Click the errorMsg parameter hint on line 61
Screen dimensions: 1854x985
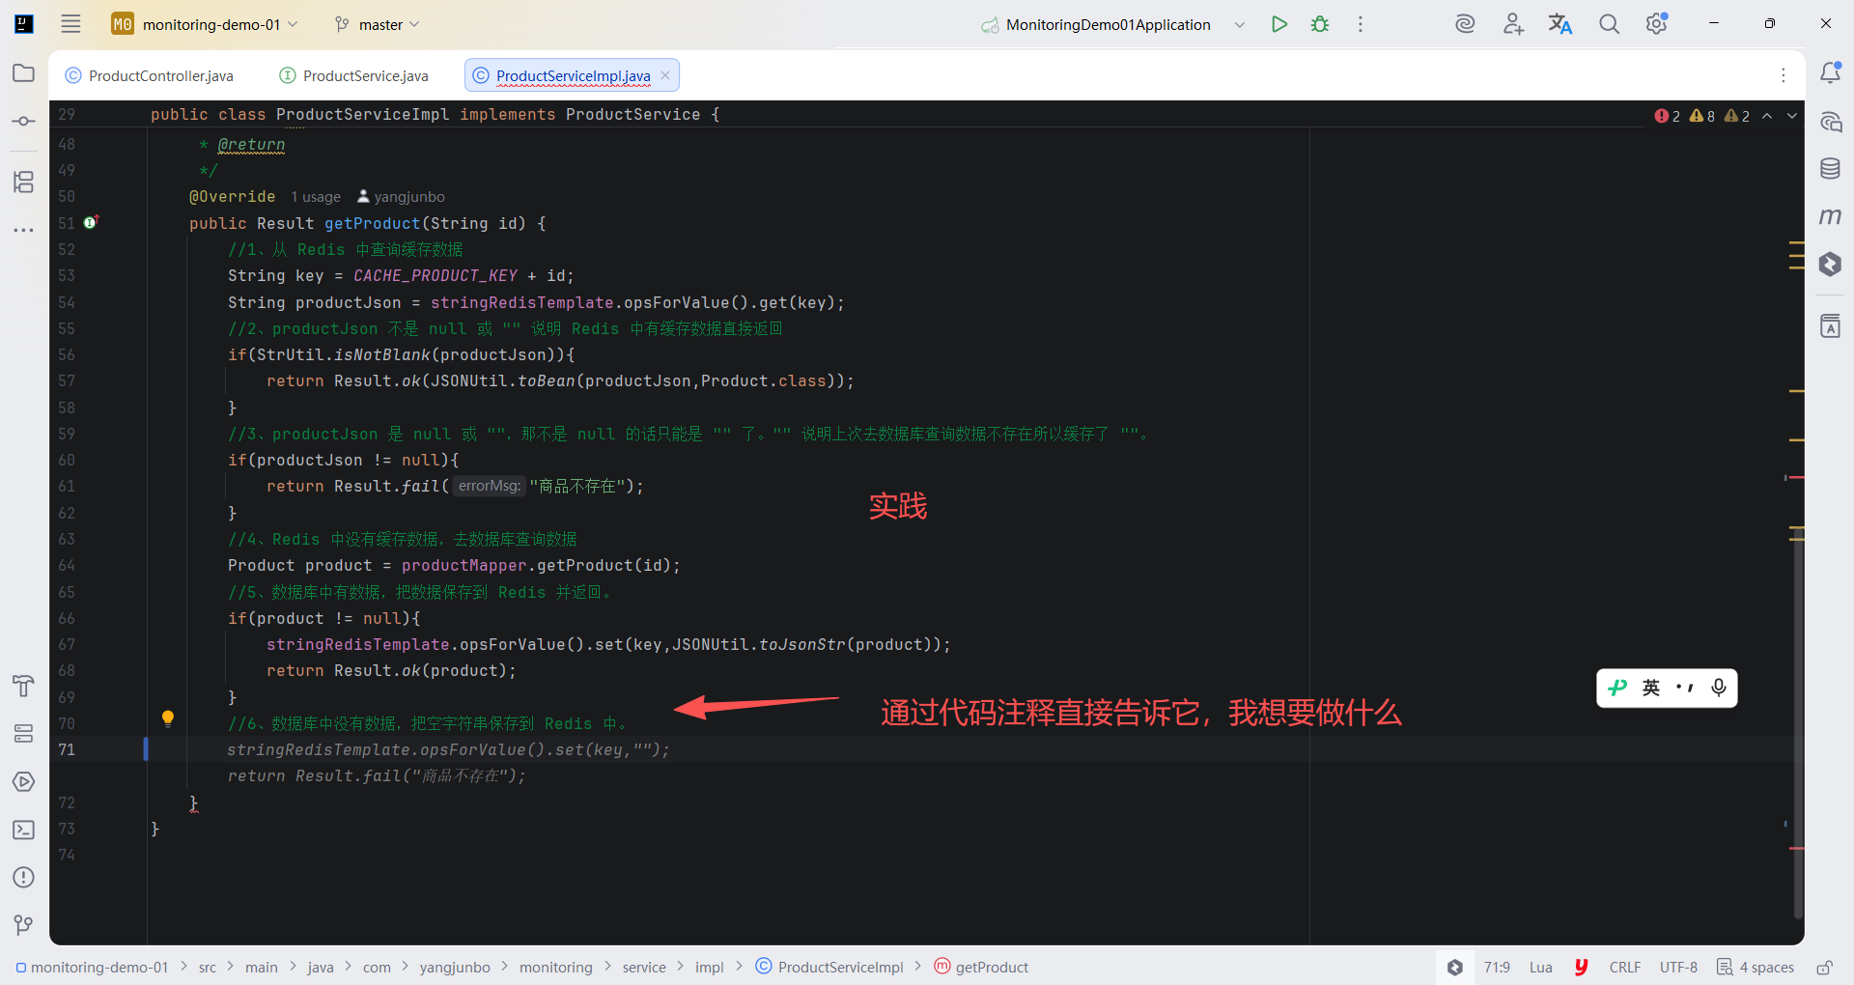(489, 486)
